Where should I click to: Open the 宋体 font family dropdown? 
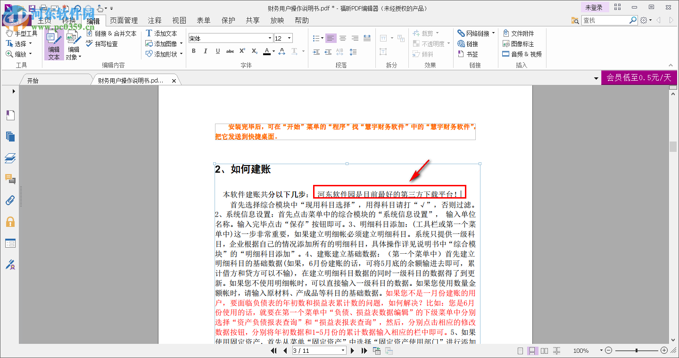point(269,38)
